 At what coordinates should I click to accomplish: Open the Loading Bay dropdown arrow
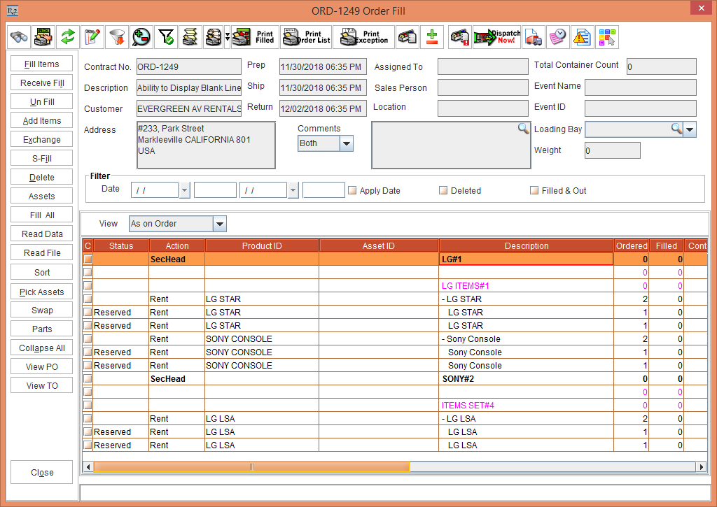coord(690,129)
